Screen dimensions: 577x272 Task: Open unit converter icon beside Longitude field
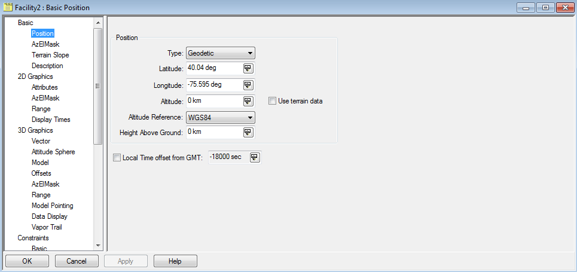click(248, 85)
